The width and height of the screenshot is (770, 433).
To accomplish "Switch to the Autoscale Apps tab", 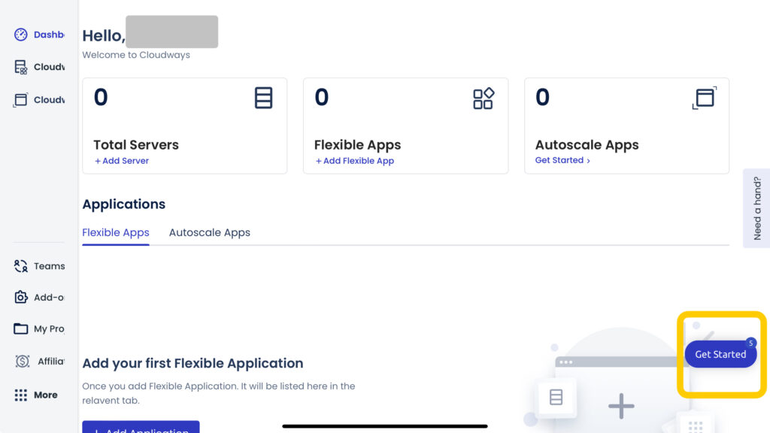I will pyautogui.click(x=210, y=233).
